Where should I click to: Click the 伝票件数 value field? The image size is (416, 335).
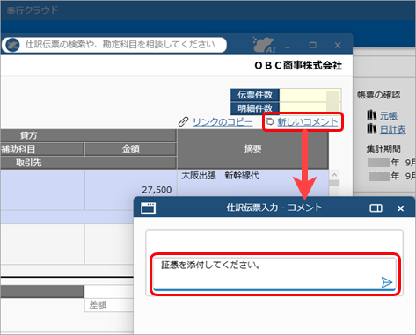point(310,95)
